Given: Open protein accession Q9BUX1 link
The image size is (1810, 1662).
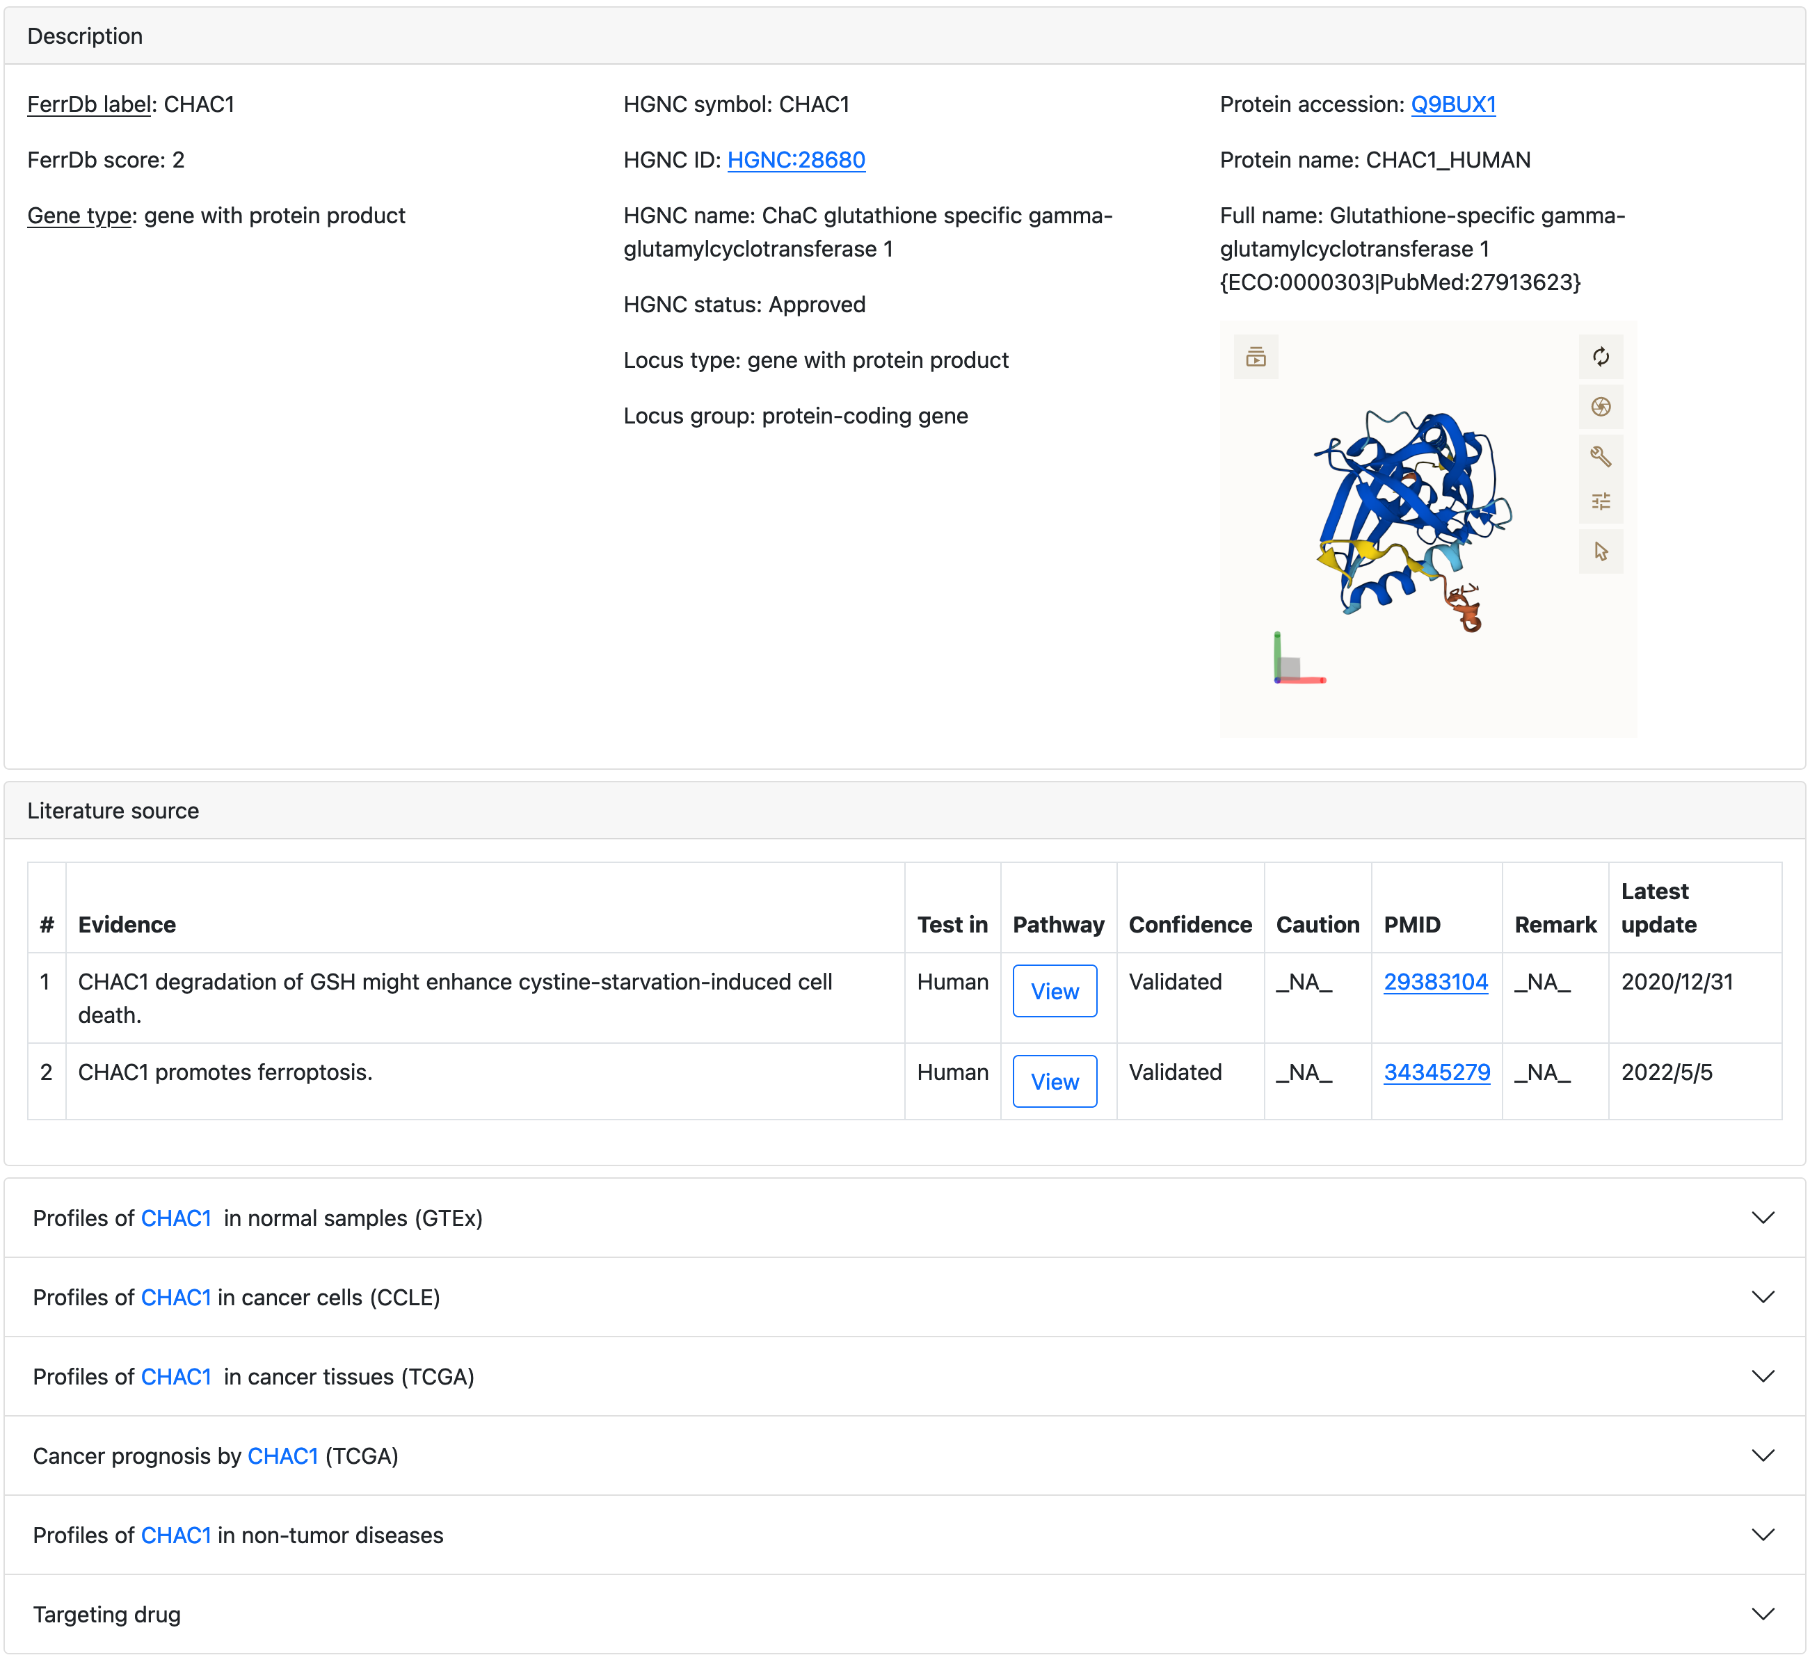Looking at the screenshot, I should (x=1453, y=104).
